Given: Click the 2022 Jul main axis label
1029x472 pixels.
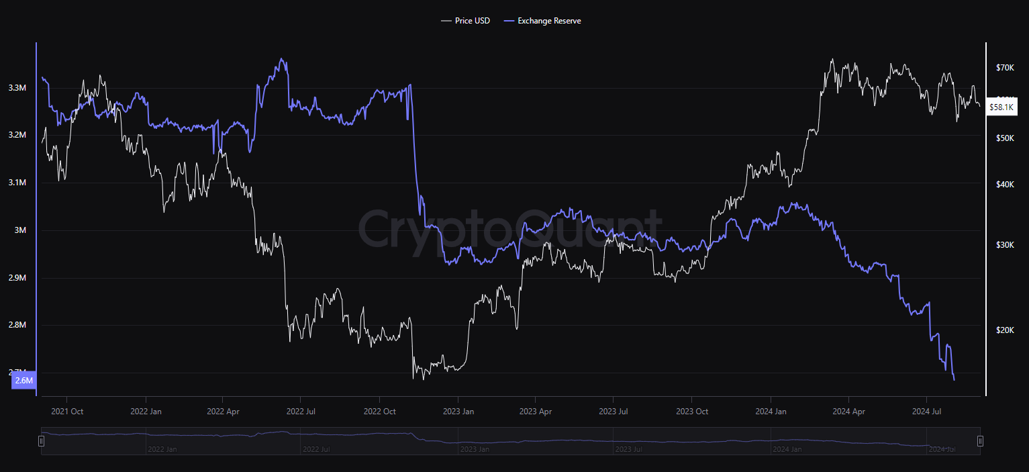Looking at the screenshot, I should 302,411.
